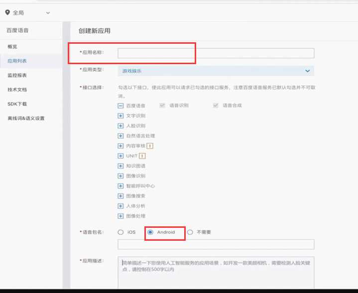Viewport: 358px width, 293px height.
Task: Open 离线词&语义设置 in the sidebar
Action: (x=26, y=118)
